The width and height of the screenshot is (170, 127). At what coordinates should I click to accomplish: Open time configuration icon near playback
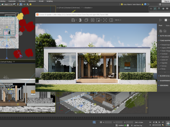tap(163, 125)
